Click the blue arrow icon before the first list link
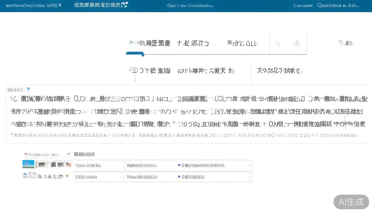Viewport: 372px width, 212px height. coord(179,165)
